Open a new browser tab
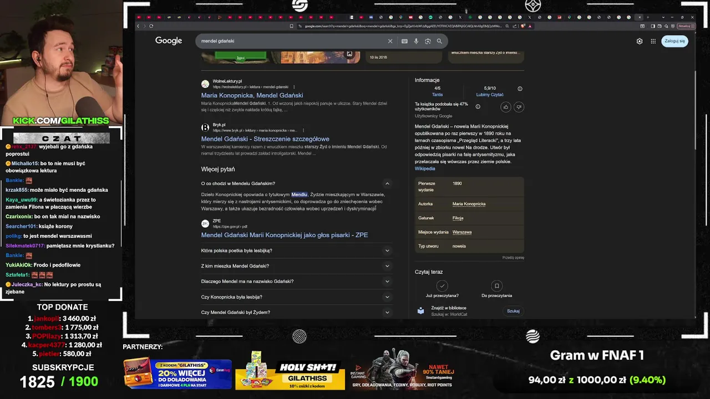Screen dimensions: 710x399 647,17
